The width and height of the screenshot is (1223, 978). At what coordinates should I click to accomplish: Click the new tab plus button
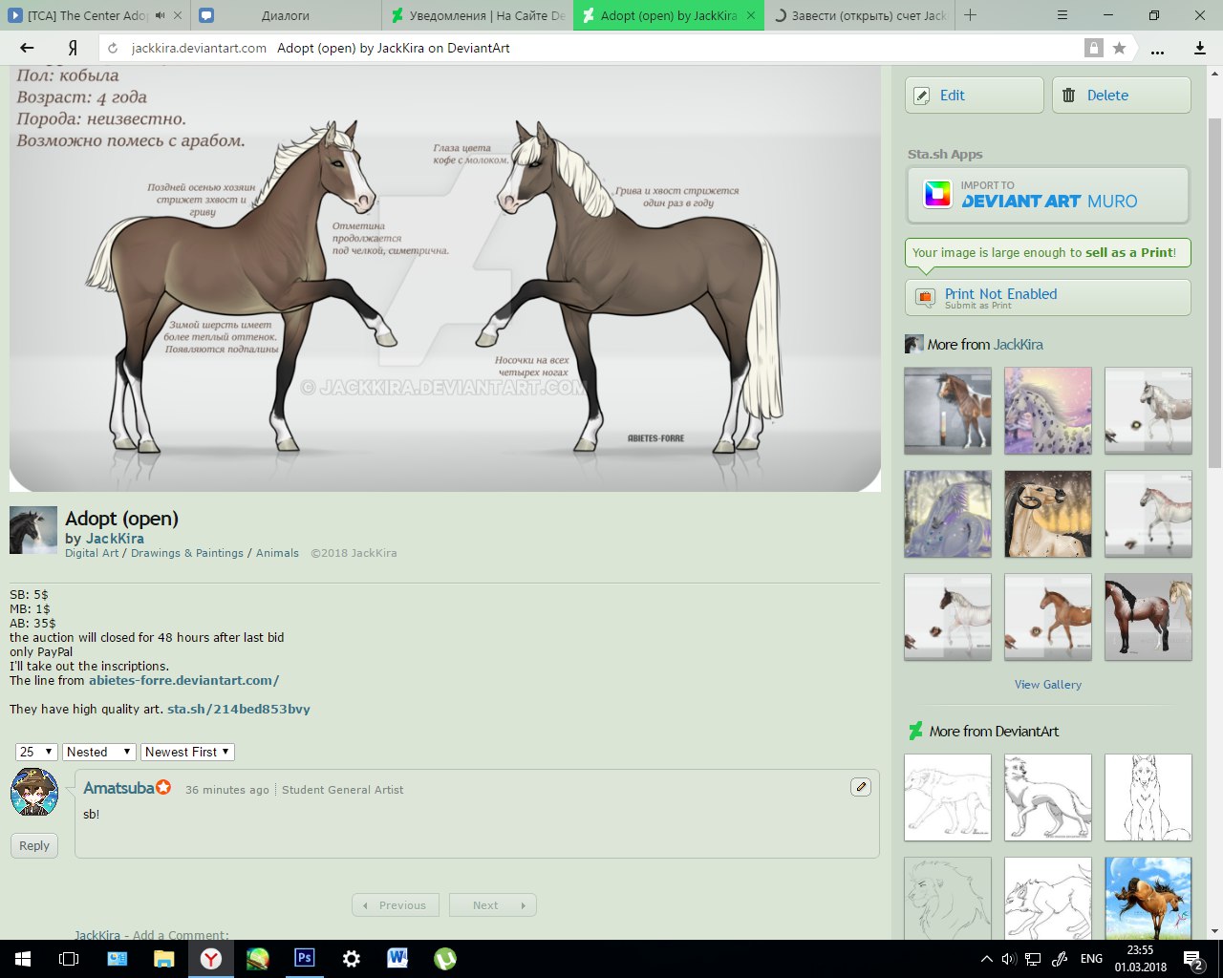[971, 15]
